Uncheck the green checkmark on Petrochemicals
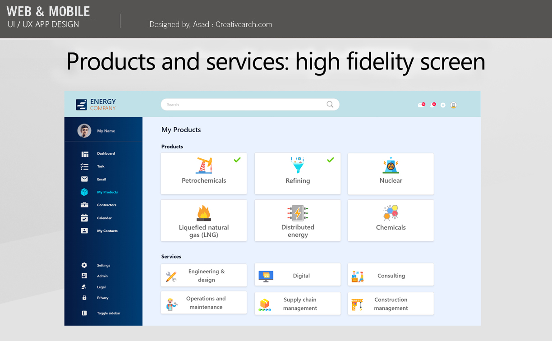 (x=238, y=159)
